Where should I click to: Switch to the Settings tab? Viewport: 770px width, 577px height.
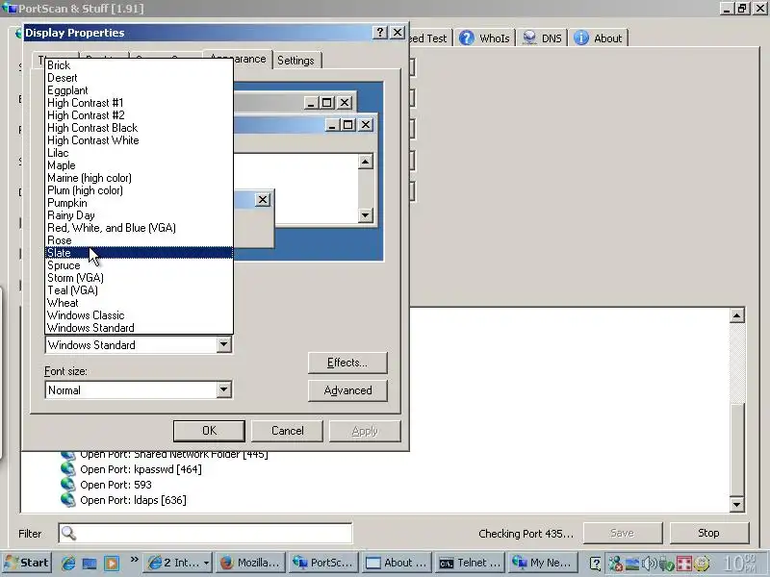pyautogui.click(x=296, y=61)
